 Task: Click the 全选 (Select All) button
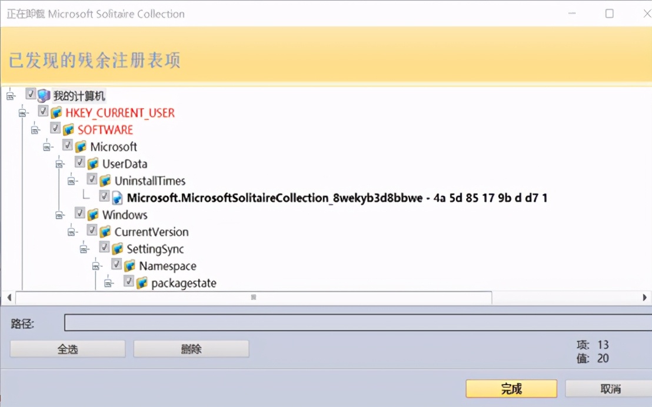point(68,349)
